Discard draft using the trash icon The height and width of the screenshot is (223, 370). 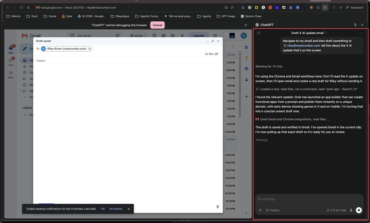(x=217, y=207)
